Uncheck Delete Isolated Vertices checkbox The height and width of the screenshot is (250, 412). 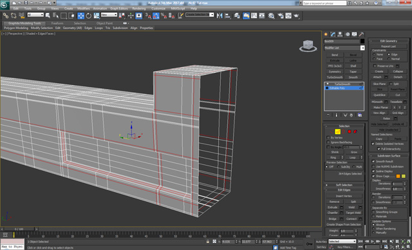(x=373, y=144)
